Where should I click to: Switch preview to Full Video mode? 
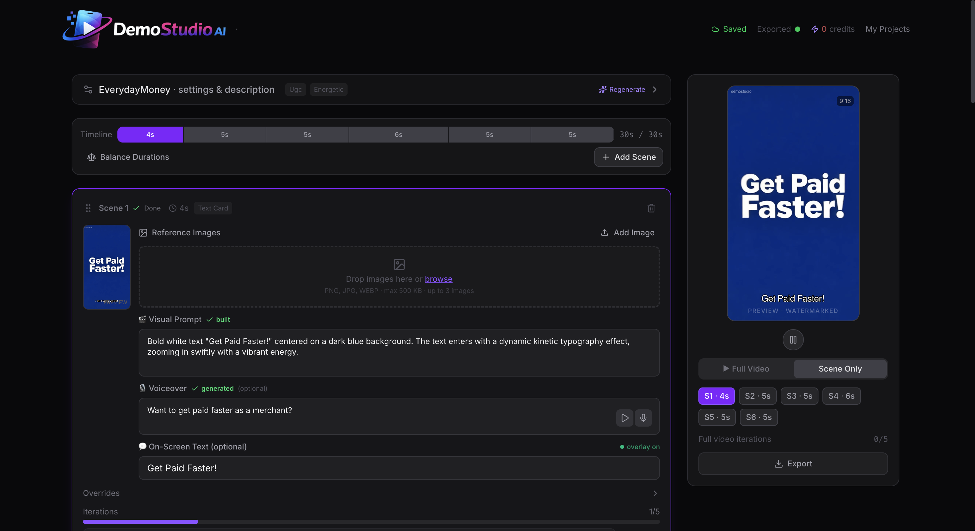[x=746, y=369]
